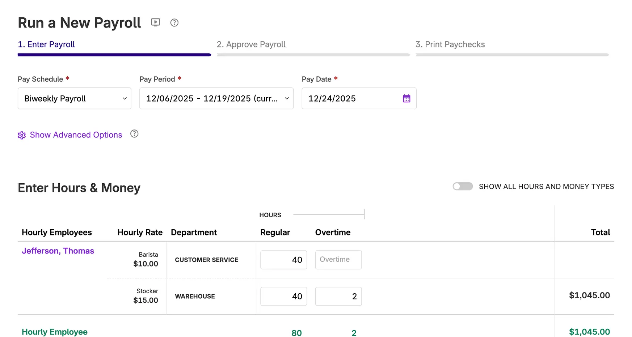
Task: Click Stocker overtime field showing 2
Action: pyautogui.click(x=338, y=296)
